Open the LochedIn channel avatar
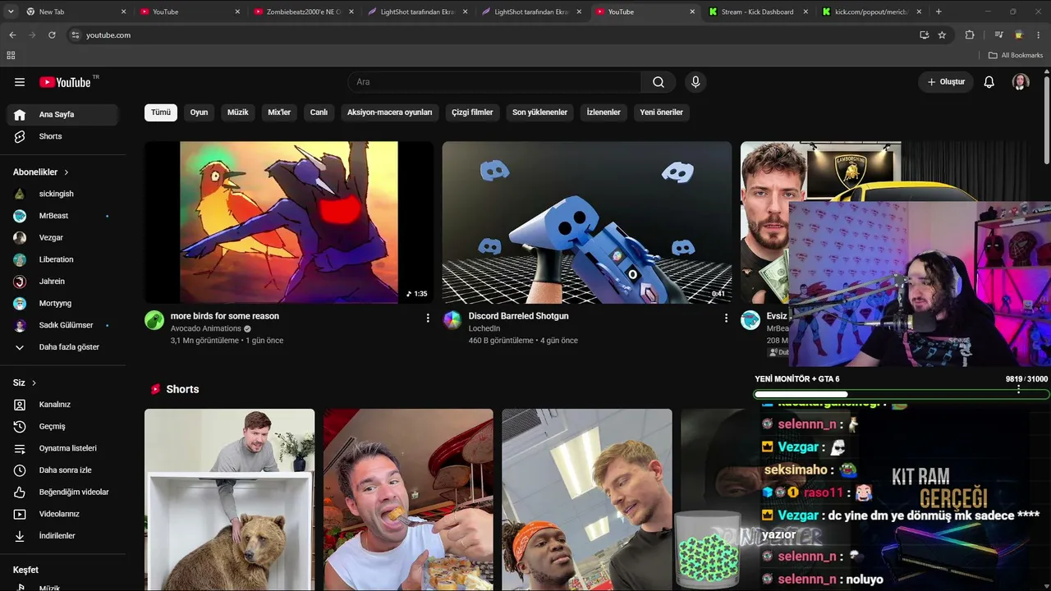Image resolution: width=1051 pixels, height=591 pixels. [x=452, y=320]
